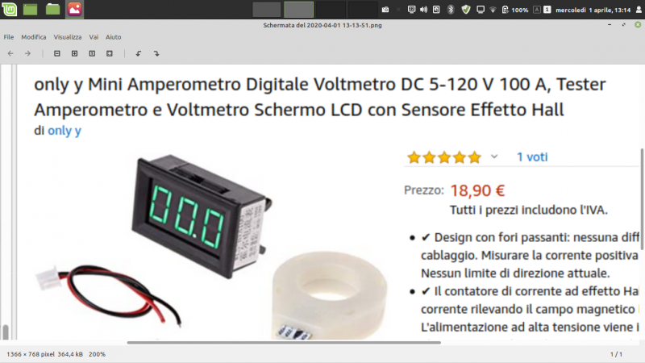645x363 pixels.
Task: Set normal size with the 1:1 icon
Action: (92, 53)
